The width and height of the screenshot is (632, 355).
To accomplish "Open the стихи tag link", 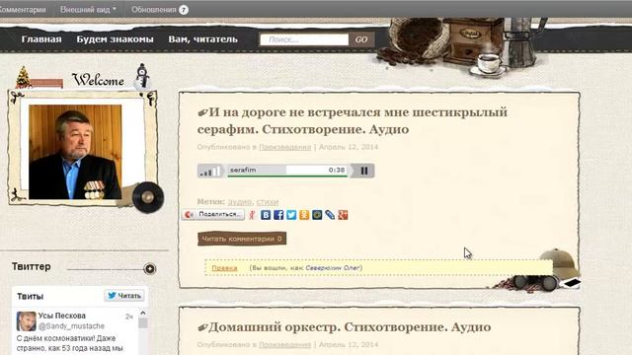I will click(268, 201).
